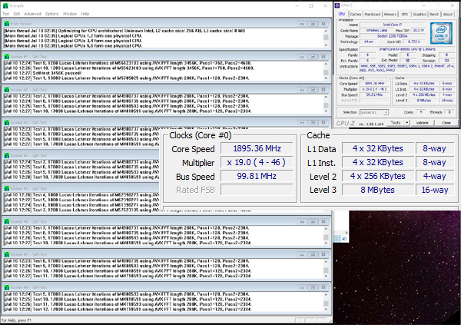Click Worker #1 scrollbar up arrow
The width and height of the screenshot is (461, 325).
(x=326, y=64)
